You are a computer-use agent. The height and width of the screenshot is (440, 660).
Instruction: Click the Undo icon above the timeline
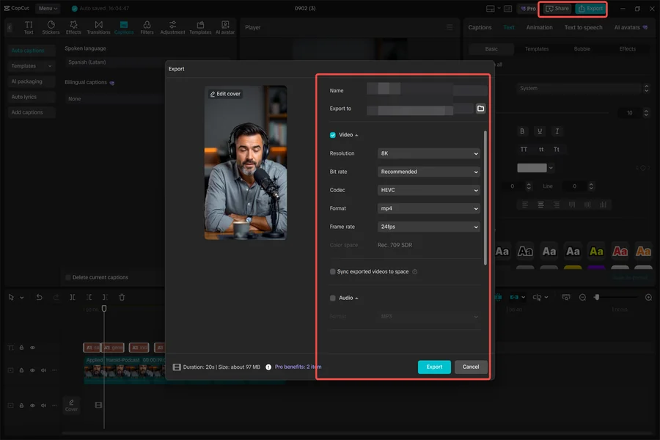[x=37, y=297]
